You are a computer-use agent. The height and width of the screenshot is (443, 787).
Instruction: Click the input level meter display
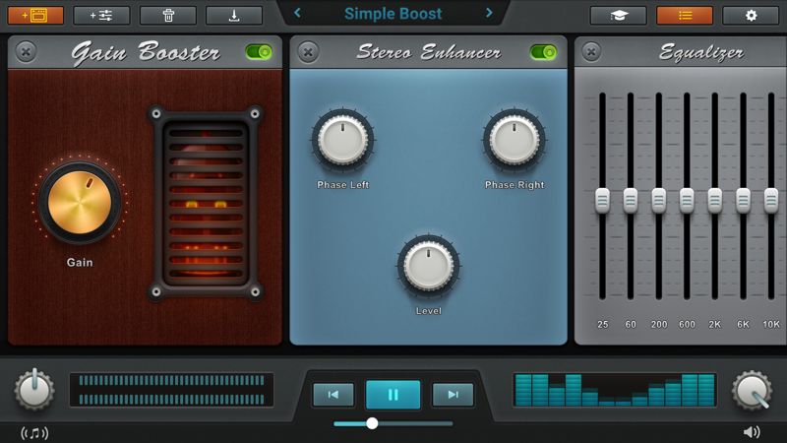click(171, 389)
